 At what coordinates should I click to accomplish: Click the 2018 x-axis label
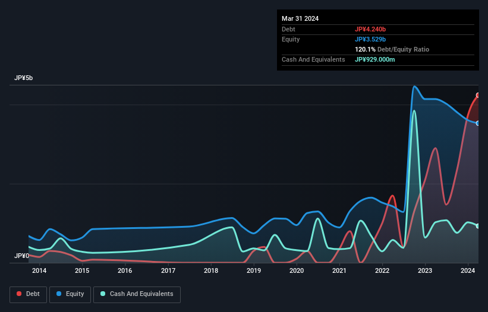[211, 270]
